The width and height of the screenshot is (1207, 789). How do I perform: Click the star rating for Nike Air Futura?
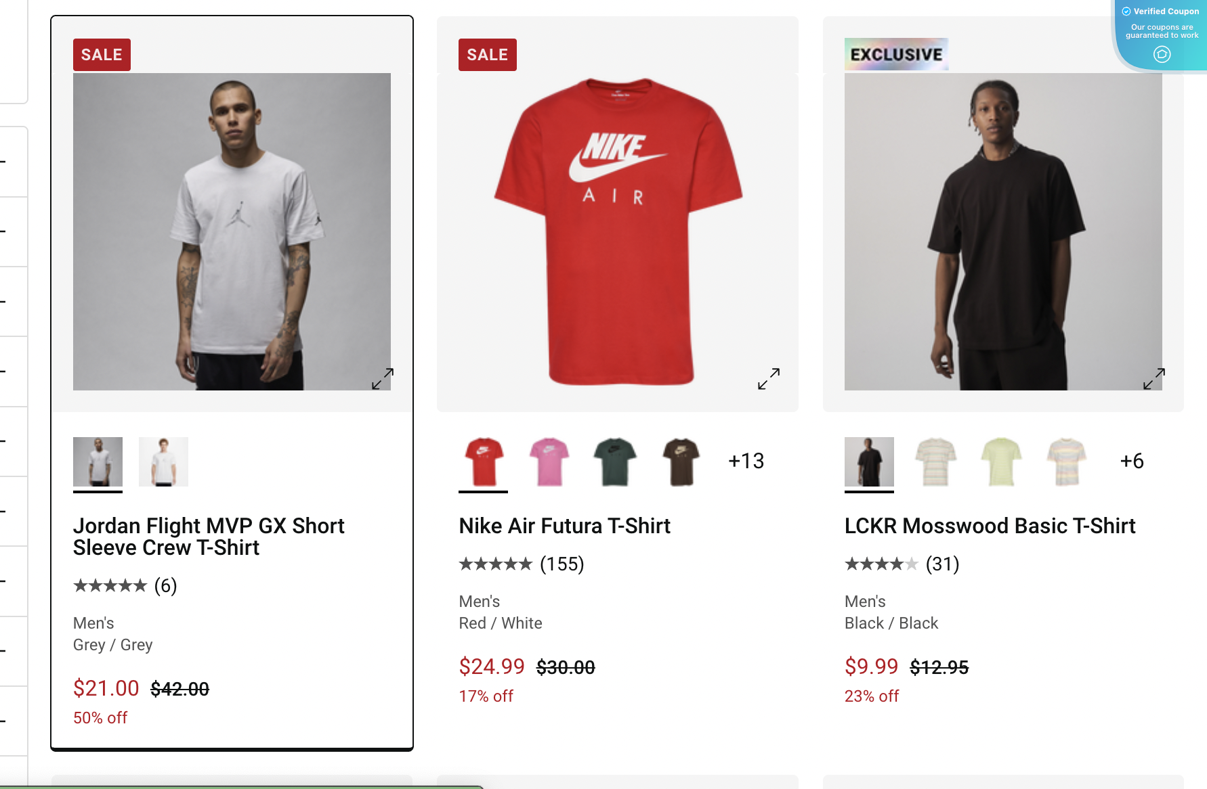pos(496,564)
